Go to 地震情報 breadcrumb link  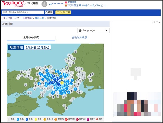click(x=27, y=18)
